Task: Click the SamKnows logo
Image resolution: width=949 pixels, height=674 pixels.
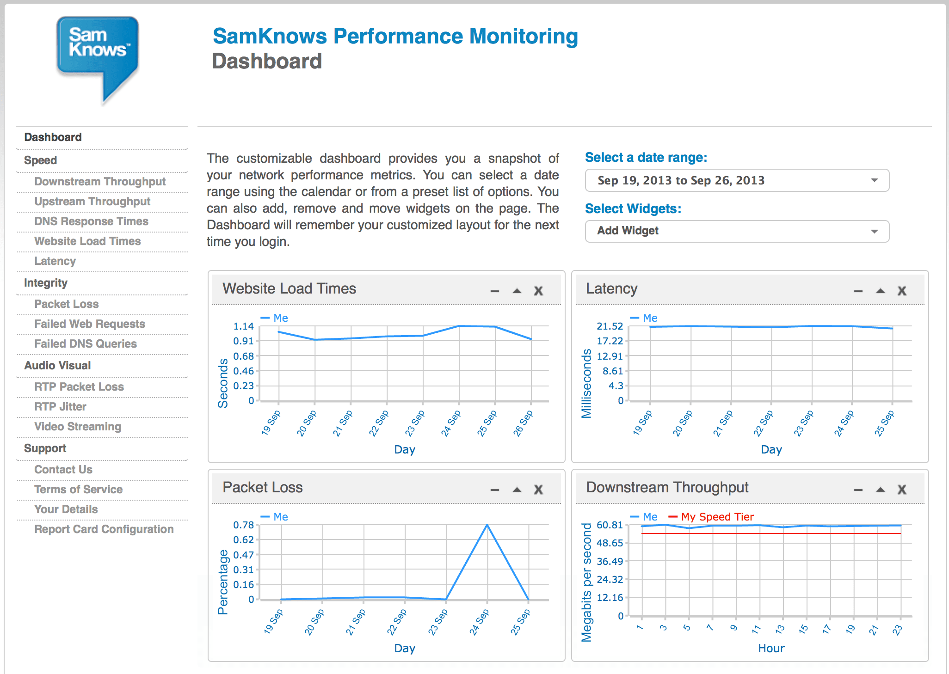Action: (x=98, y=60)
